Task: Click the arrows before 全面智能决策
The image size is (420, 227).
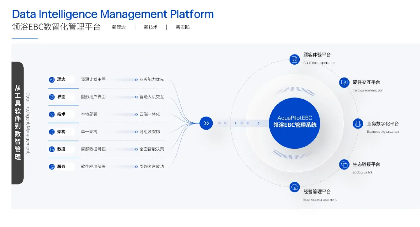Action: tap(136, 149)
